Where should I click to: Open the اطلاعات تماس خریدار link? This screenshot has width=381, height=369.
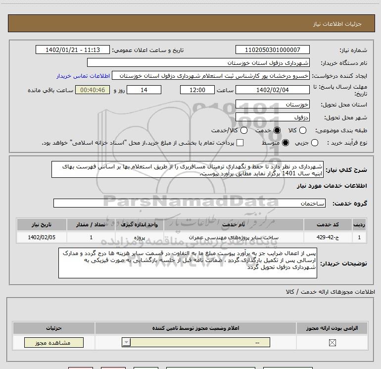pyautogui.click(x=83, y=76)
